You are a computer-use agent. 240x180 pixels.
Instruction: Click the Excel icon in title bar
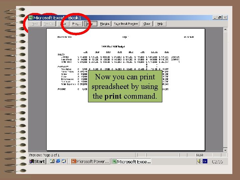point(31,18)
